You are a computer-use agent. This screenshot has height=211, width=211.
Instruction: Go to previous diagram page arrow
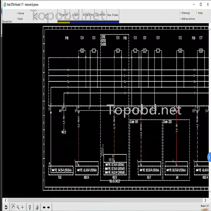tap(44, 207)
